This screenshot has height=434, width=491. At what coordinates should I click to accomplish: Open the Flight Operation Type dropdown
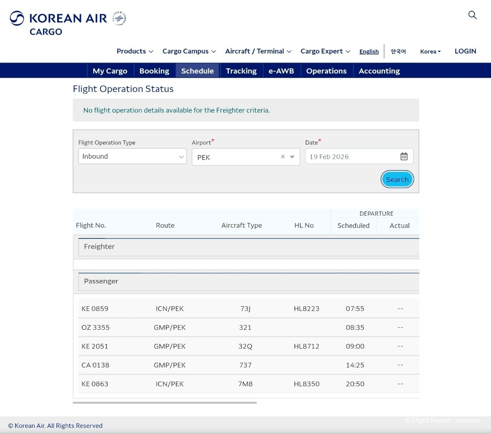pos(132,156)
